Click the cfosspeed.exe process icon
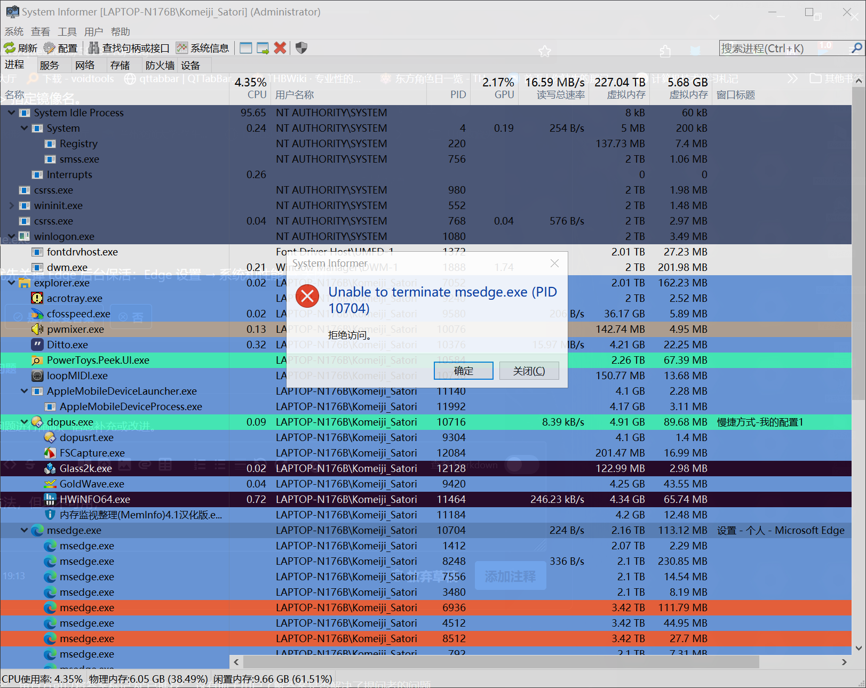The width and height of the screenshot is (866, 688). coord(37,314)
